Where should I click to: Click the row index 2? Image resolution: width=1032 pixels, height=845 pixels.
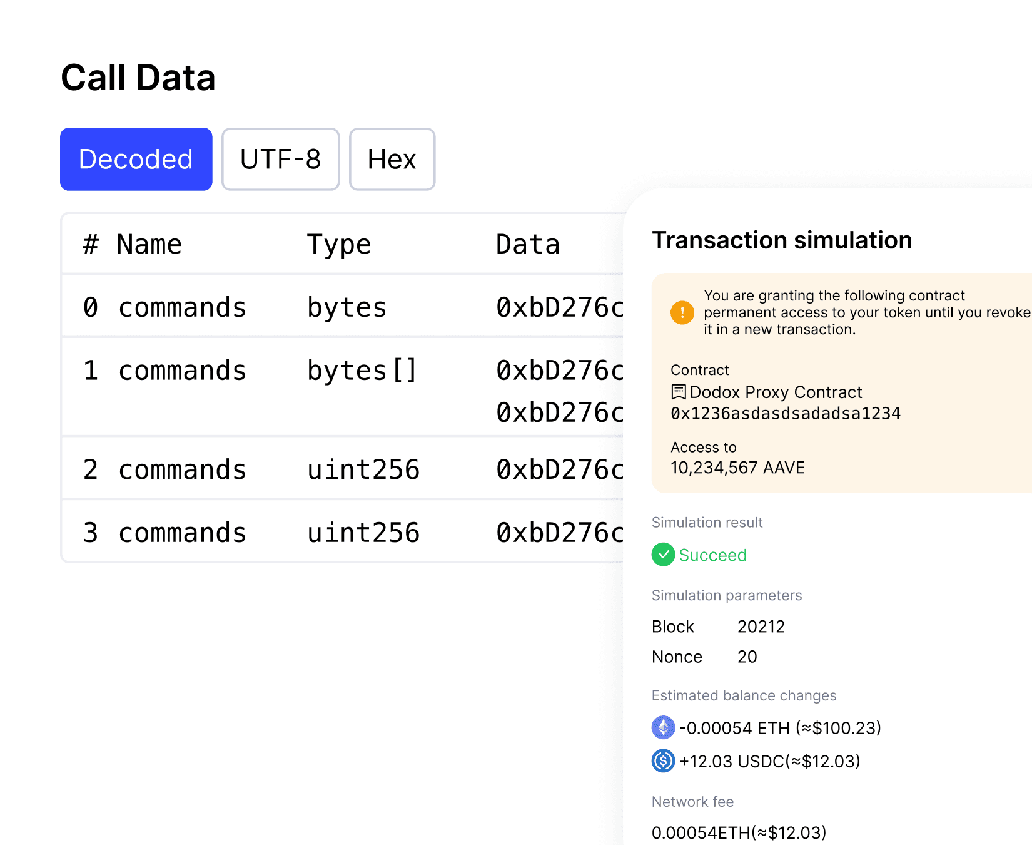(x=91, y=469)
